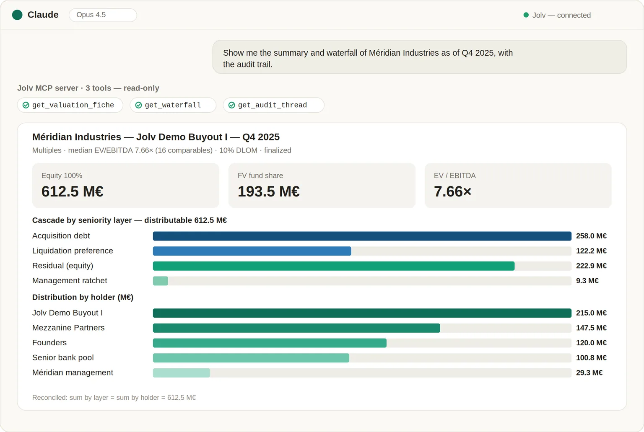Click the 9.3 M€ value
Viewport: 644px width, 432px height.
587,281
